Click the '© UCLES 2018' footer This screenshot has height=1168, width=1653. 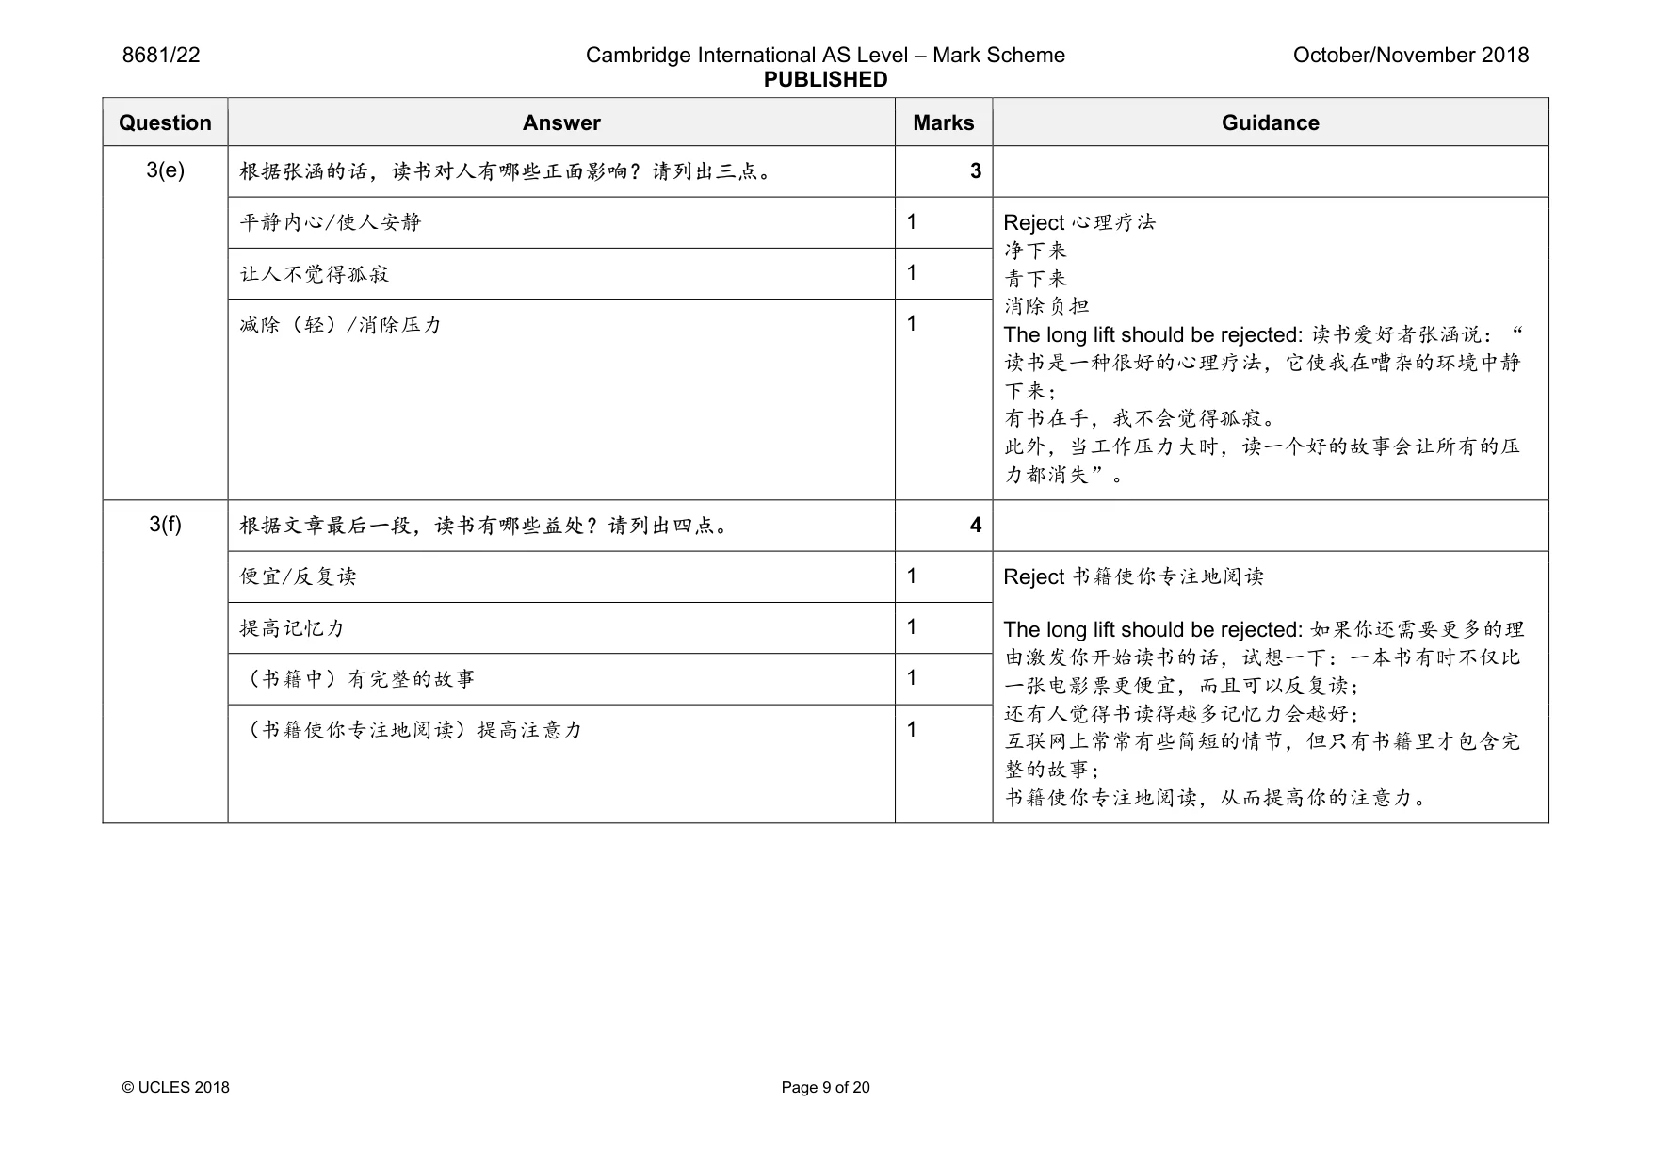(176, 1087)
